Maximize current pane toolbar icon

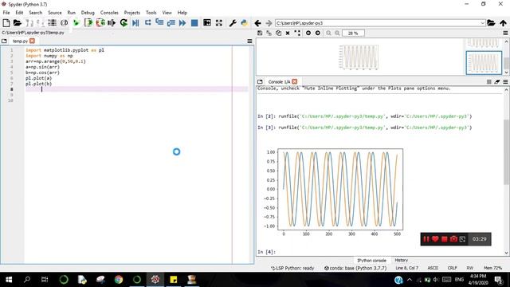point(207,23)
